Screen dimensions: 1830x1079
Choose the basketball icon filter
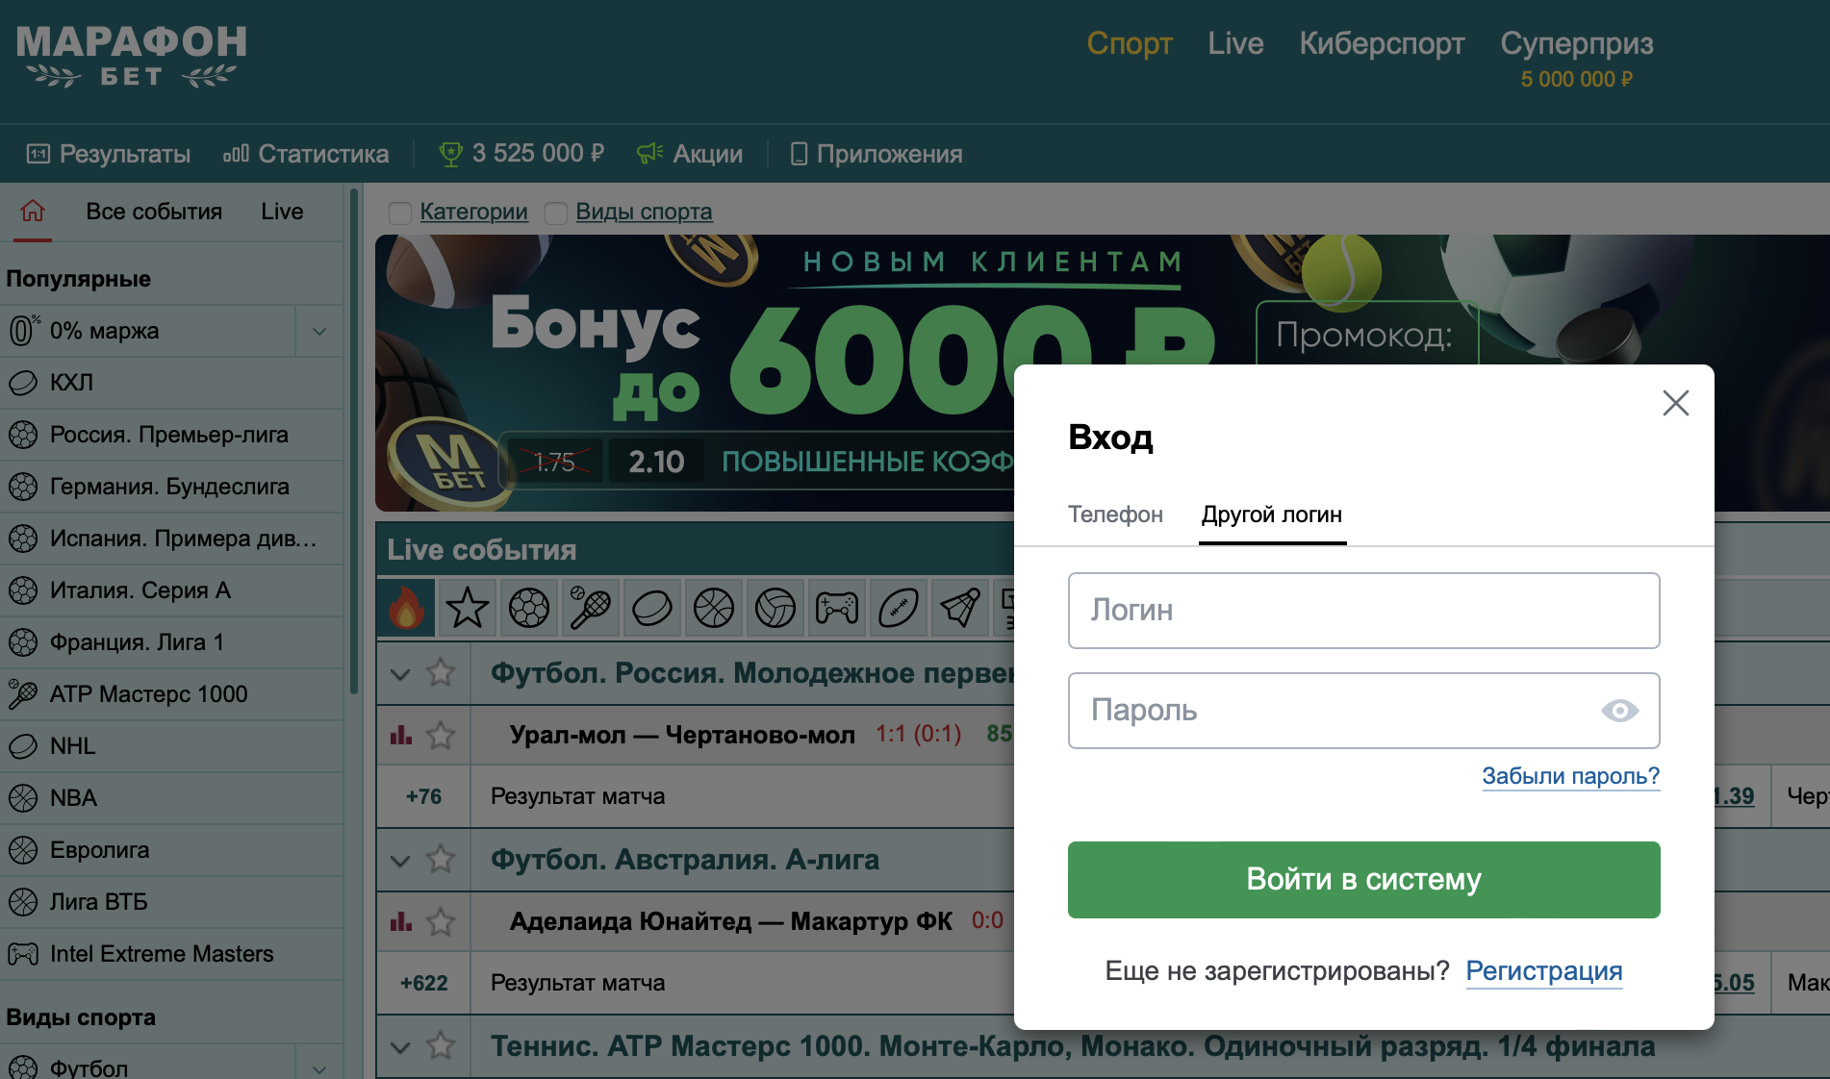click(x=714, y=608)
